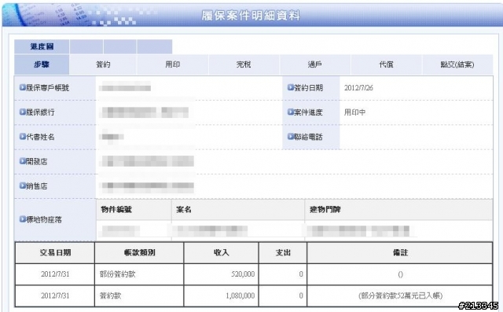Click the 收入 column header
This screenshot has height=312, width=503.
222,253
